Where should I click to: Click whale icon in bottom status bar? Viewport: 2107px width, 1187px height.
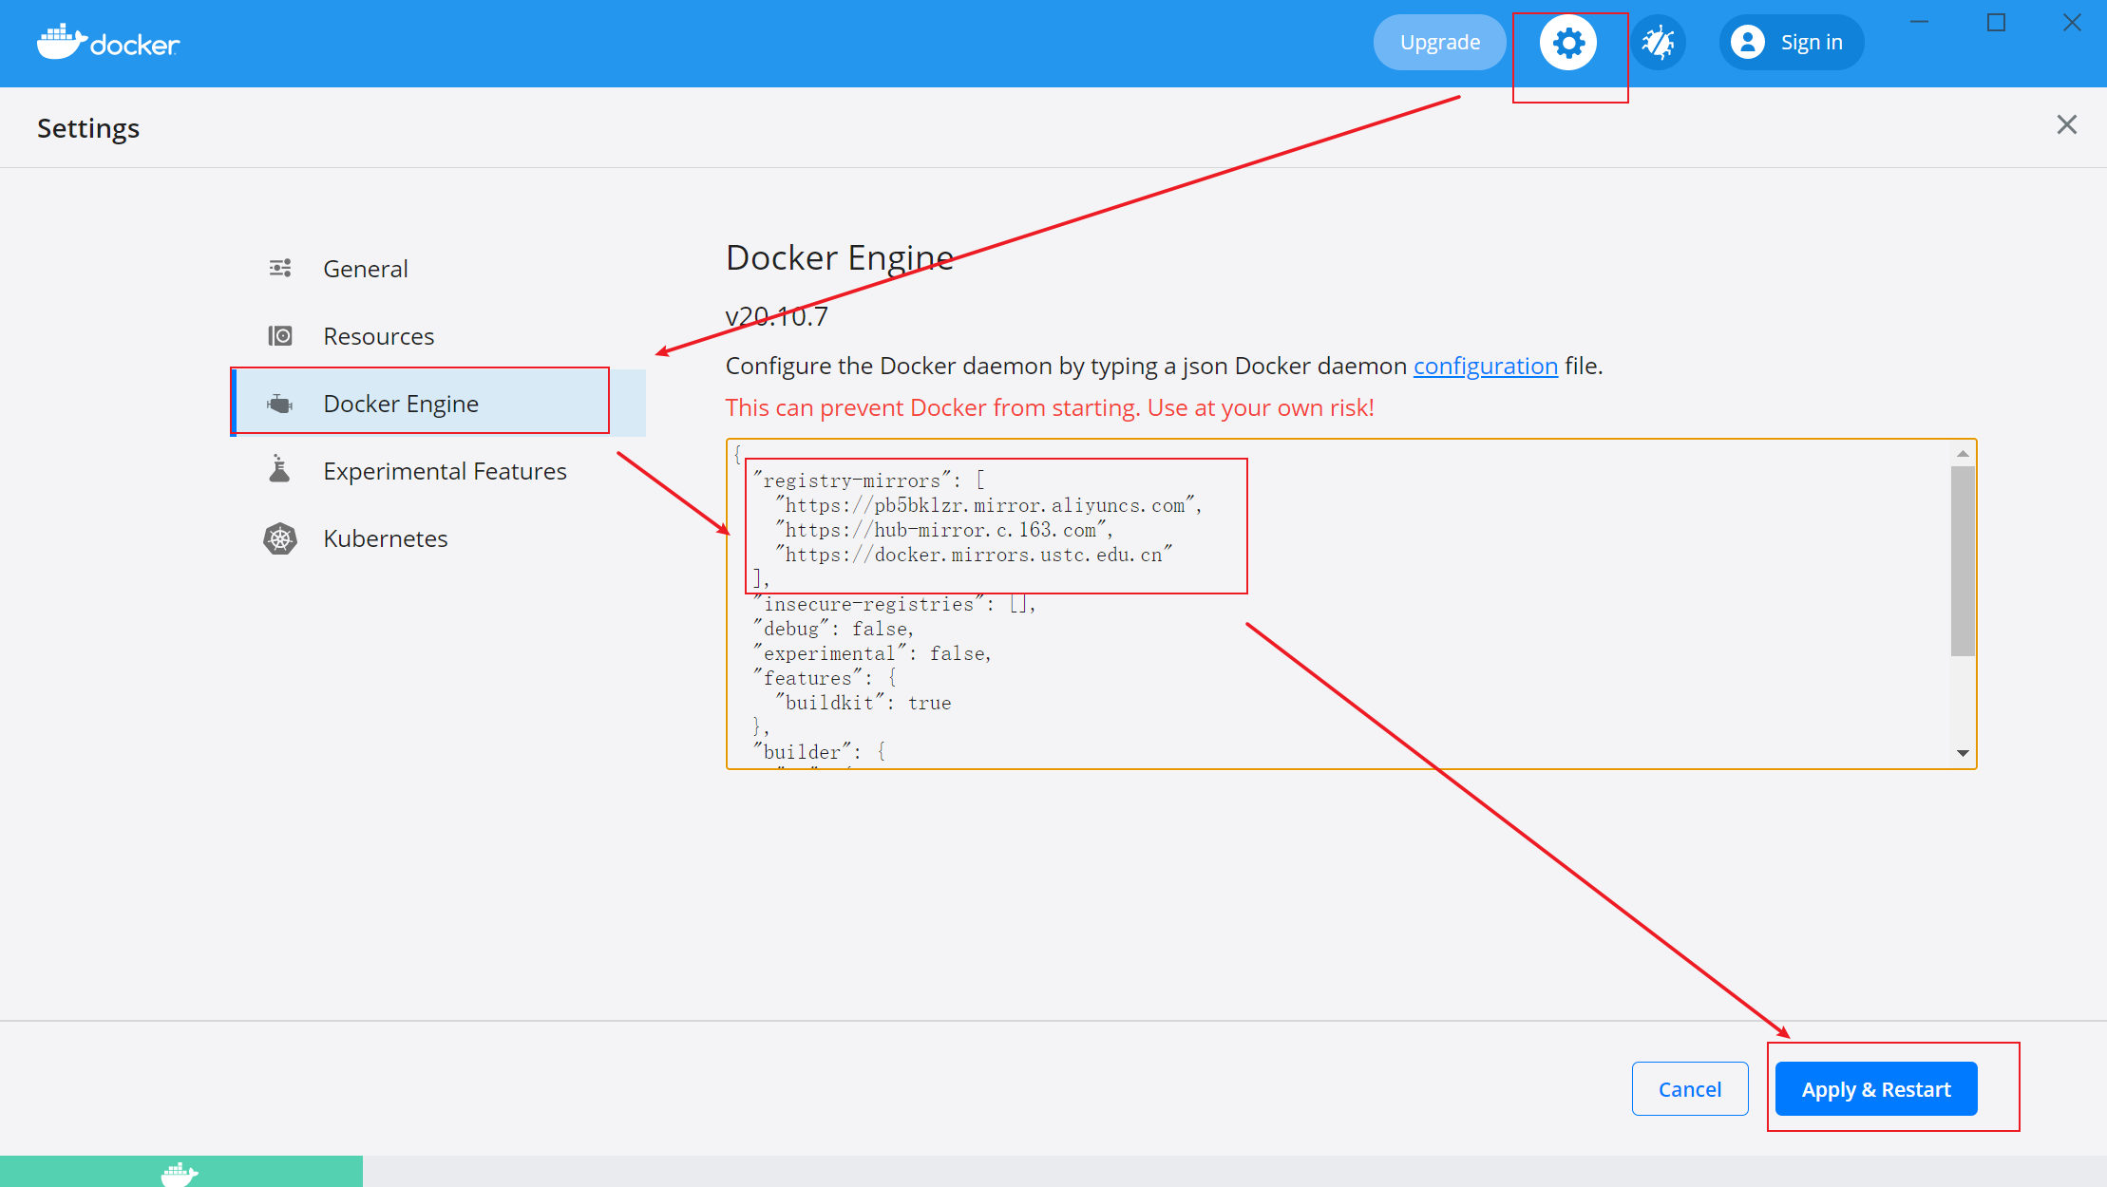(x=179, y=1174)
